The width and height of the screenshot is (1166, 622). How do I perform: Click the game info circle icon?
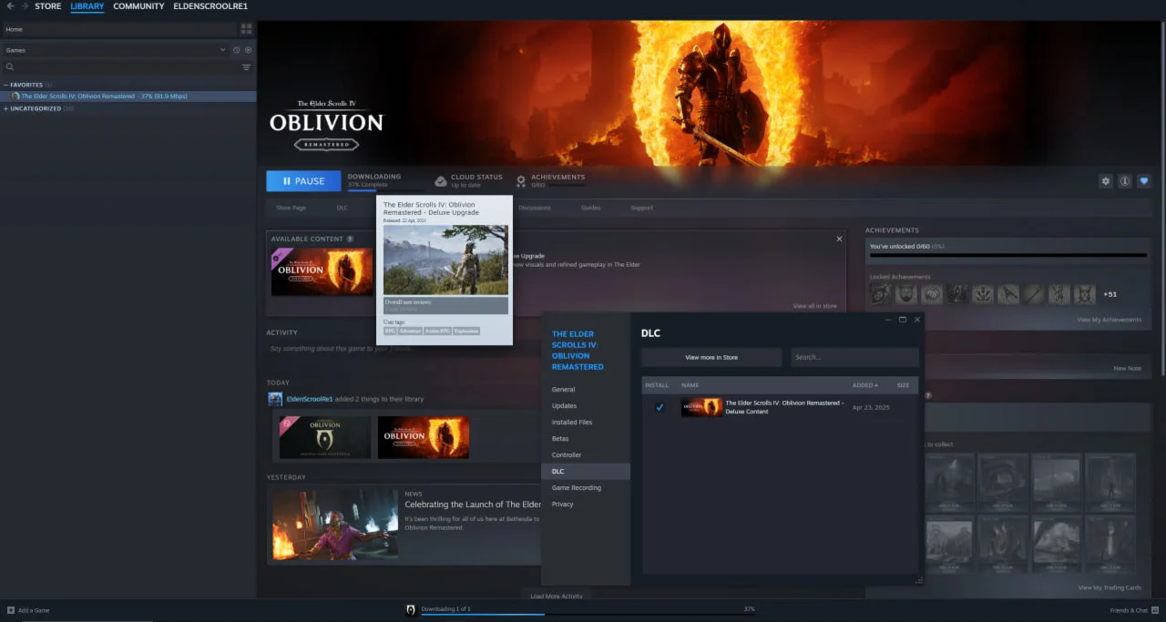(x=1125, y=180)
